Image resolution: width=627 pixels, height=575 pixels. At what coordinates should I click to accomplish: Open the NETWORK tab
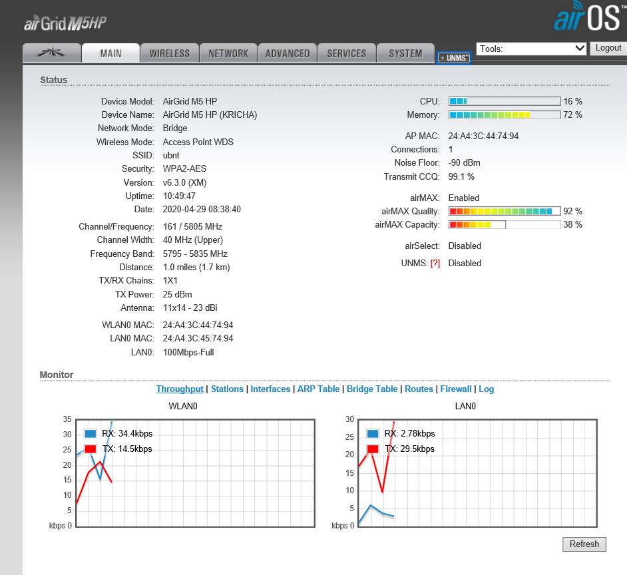(x=228, y=53)
